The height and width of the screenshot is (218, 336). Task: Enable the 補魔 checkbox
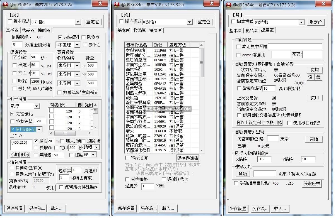14,65
